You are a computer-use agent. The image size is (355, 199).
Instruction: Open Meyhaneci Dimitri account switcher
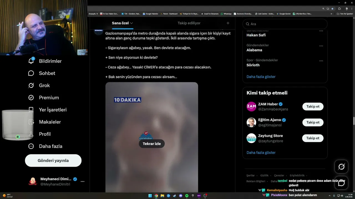[x=56, y=182]
